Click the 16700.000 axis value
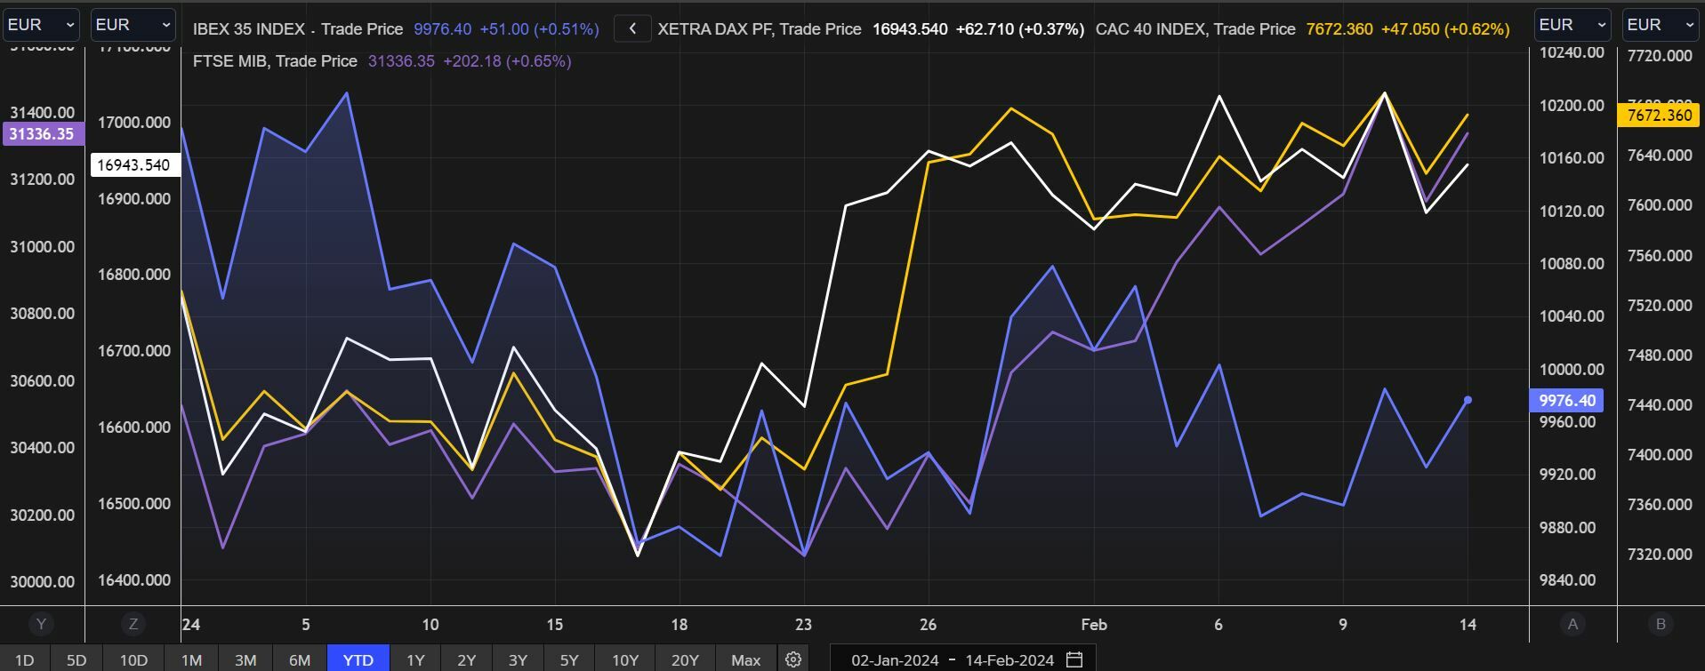This screenshot has width=1705, height=671. 133,351
